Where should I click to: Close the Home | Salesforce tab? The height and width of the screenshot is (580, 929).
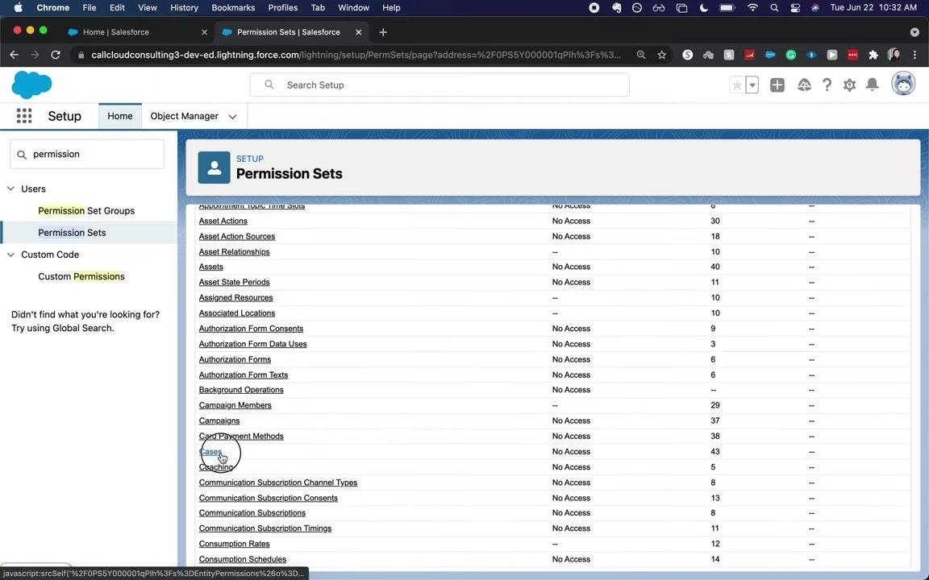coord(204,32)
